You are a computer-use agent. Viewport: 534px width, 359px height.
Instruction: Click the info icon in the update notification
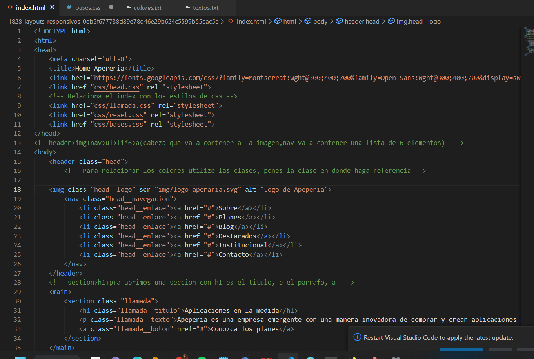[x=357, y=337]
